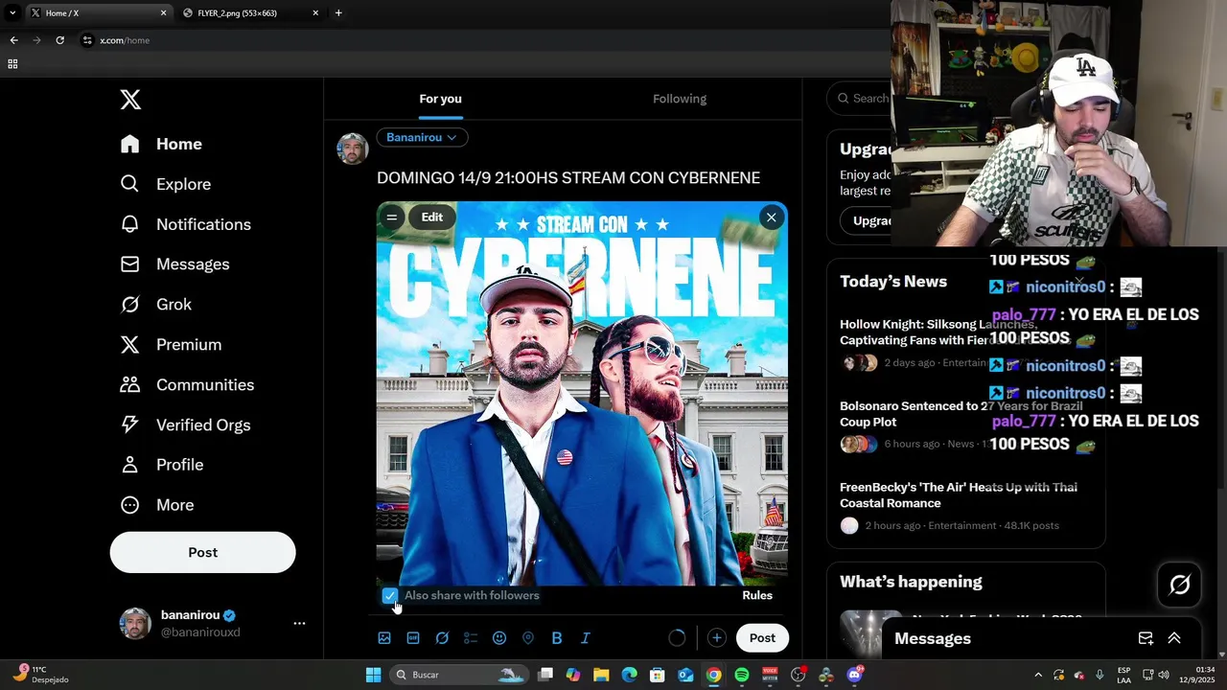
Task: Switch to the Following tab
Action: click(680, 99)
